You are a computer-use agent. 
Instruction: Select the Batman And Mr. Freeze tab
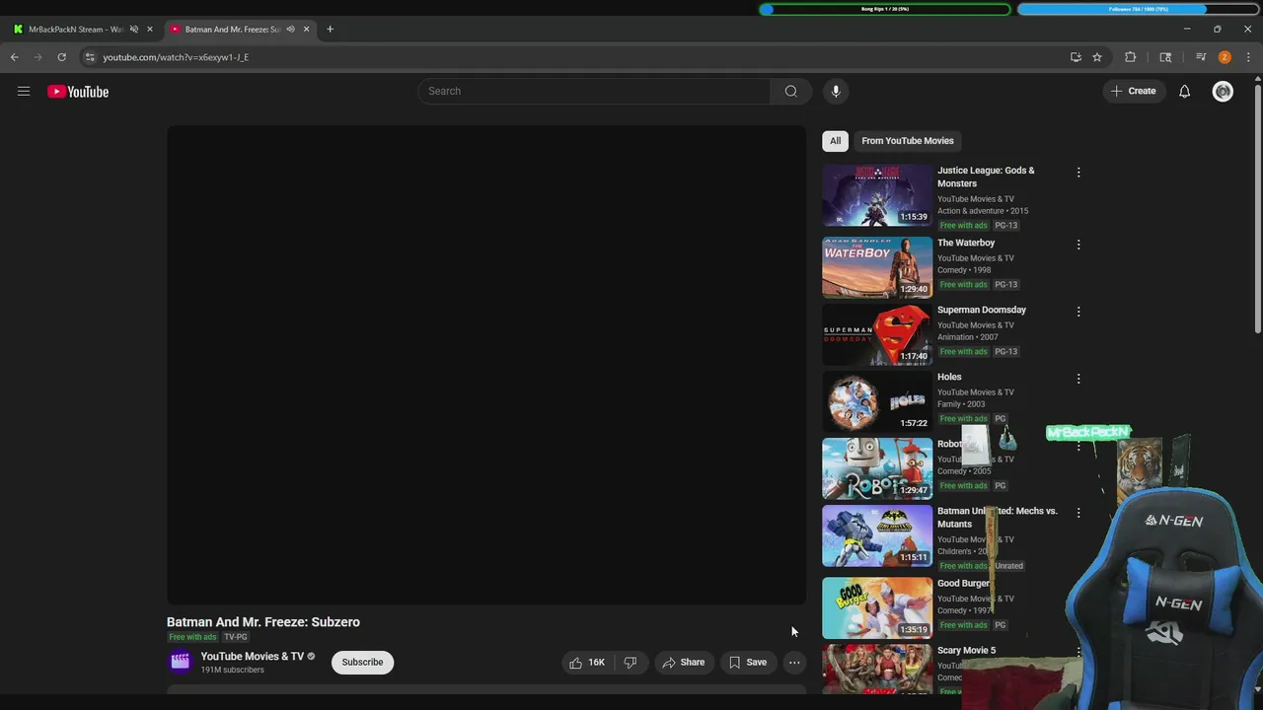pos(233,30)
